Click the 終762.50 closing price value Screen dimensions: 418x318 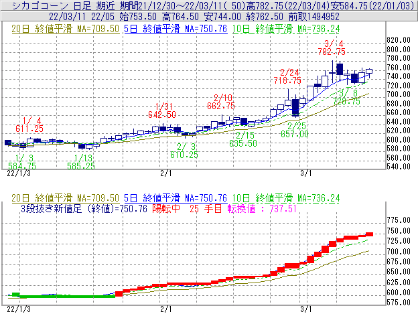pyautogui.click(x=265, y=17)
